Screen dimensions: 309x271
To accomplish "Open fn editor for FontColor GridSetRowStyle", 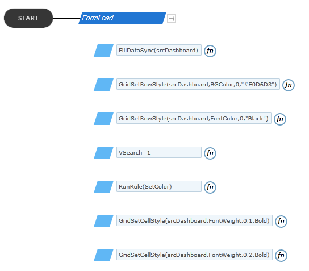I will (x=280, y=119).
